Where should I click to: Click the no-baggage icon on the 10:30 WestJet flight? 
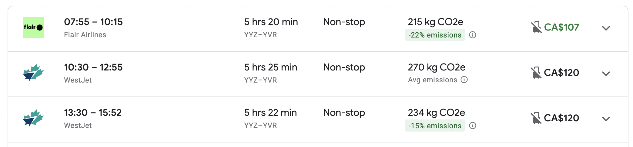[536, 73]
